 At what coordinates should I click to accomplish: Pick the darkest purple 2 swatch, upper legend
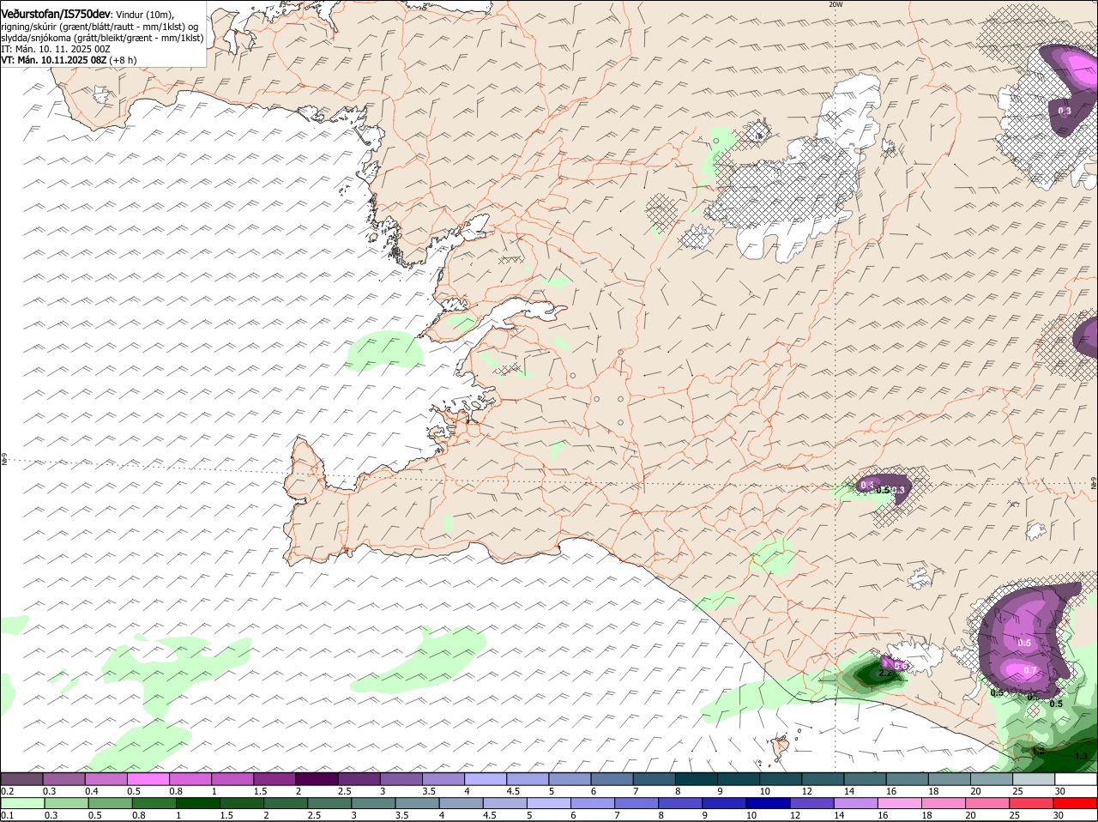[x=316, y=778]
